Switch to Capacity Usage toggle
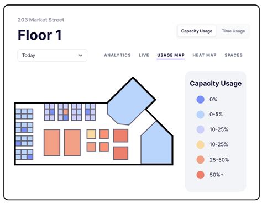This screenshot has width=262, height=206. pyautogui.click(x=197, y=31)
